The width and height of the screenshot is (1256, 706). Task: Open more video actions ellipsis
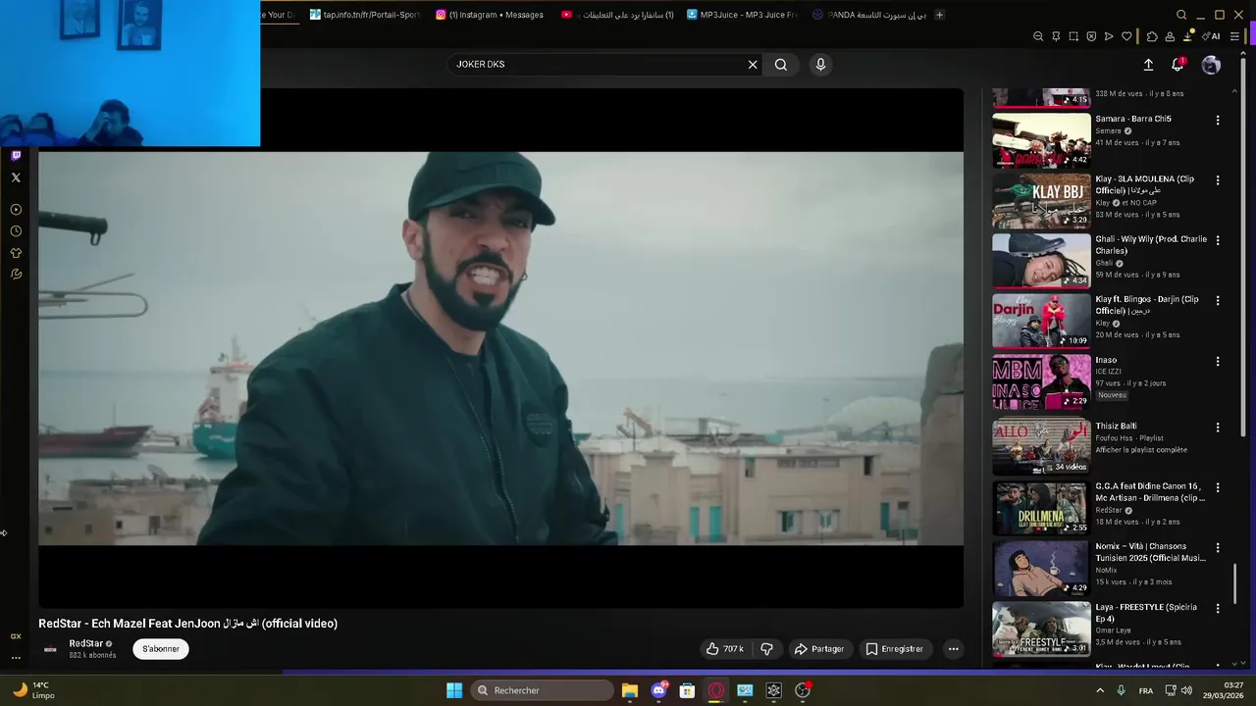(953, 649)
